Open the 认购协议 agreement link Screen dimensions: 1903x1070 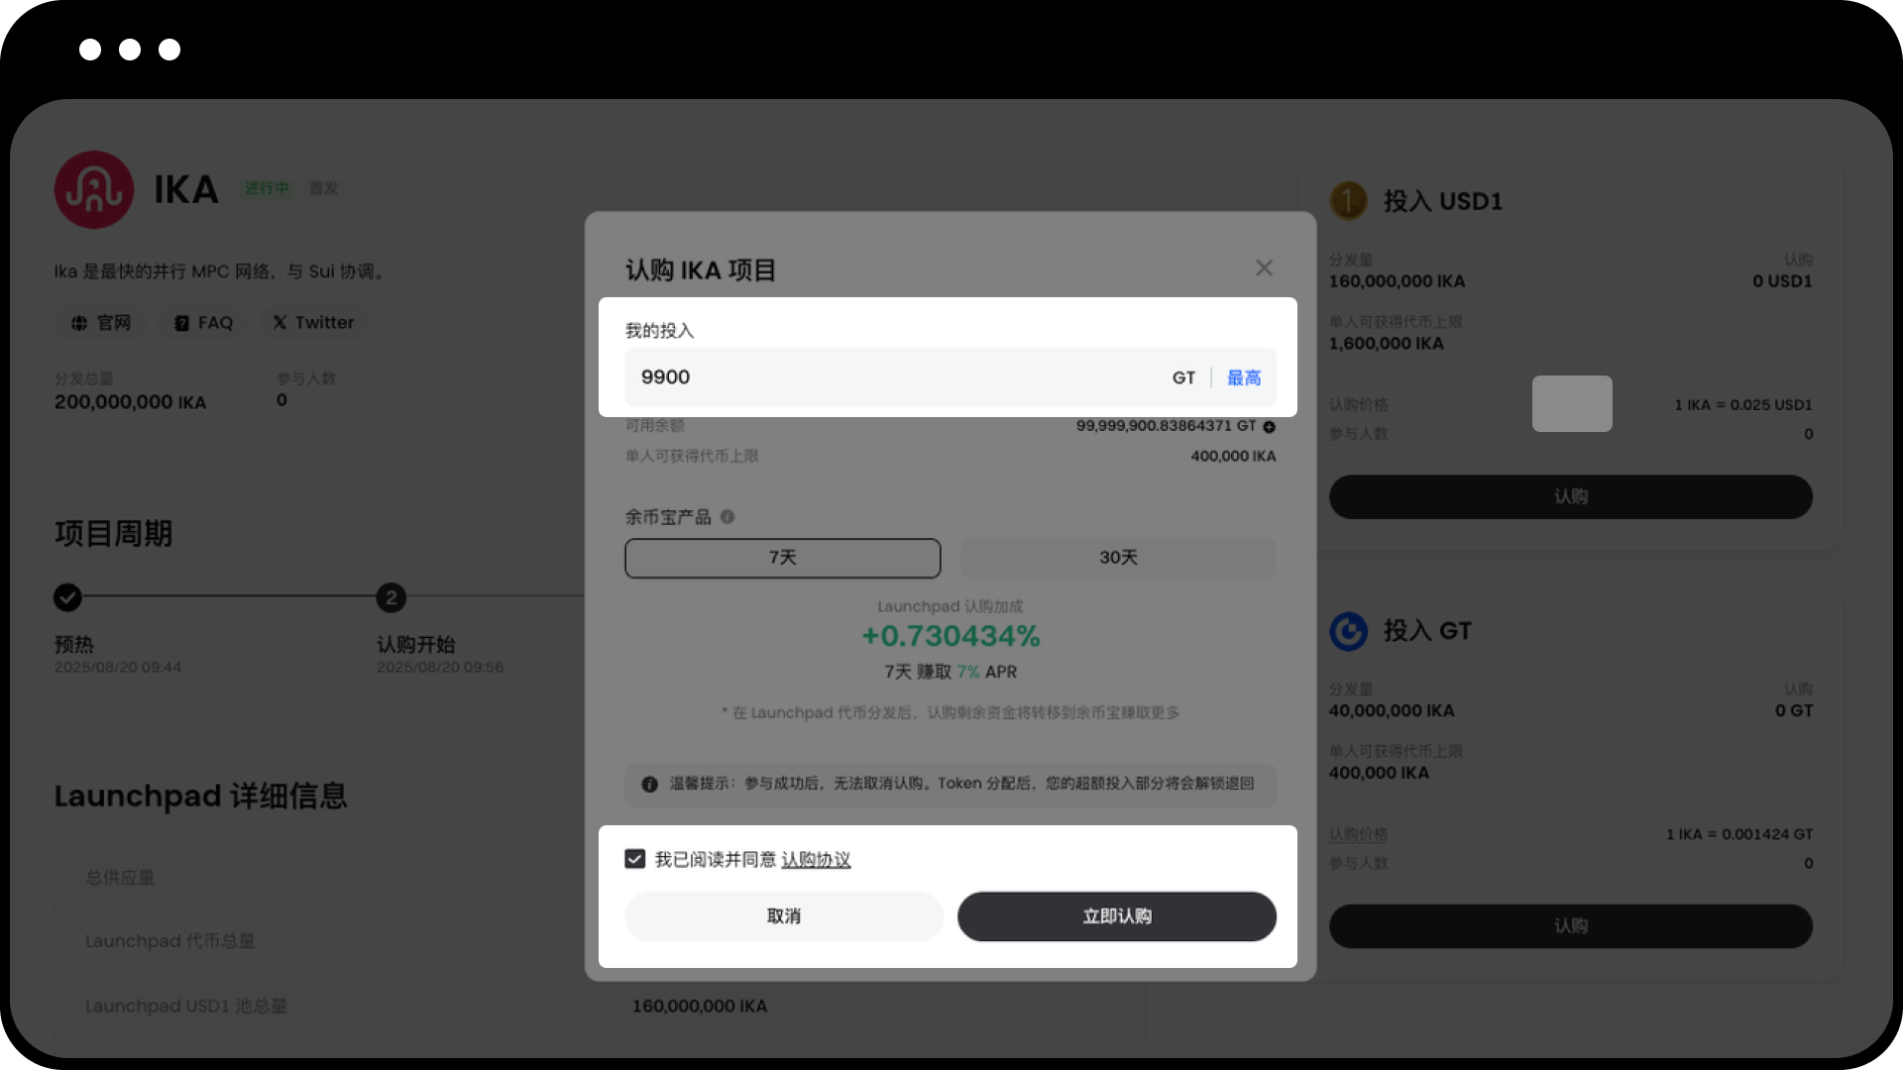tap(816, 860)
